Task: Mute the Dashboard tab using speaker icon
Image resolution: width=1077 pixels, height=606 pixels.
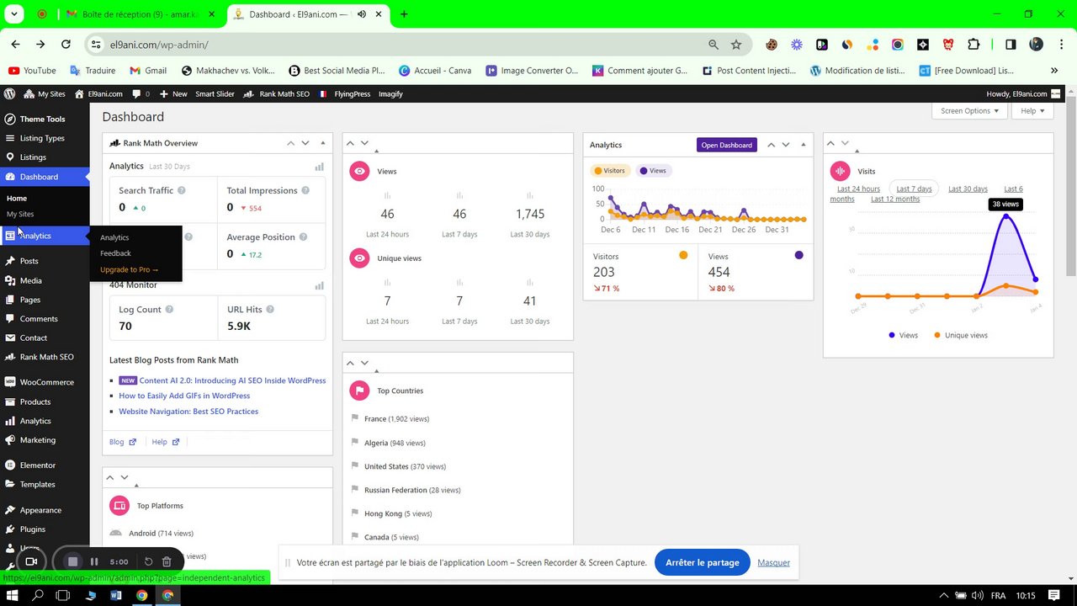Action: pyautogui.click(x=362, y=14)
